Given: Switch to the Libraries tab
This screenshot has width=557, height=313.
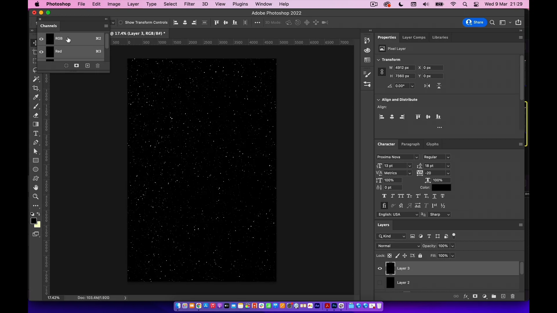Looking at the screenshot, I should pos(440,37).
